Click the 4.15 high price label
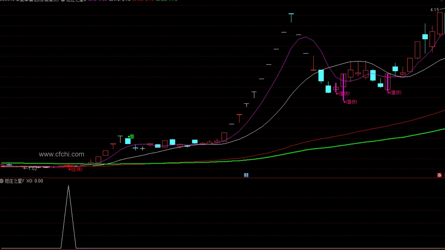 click(434, 10)
